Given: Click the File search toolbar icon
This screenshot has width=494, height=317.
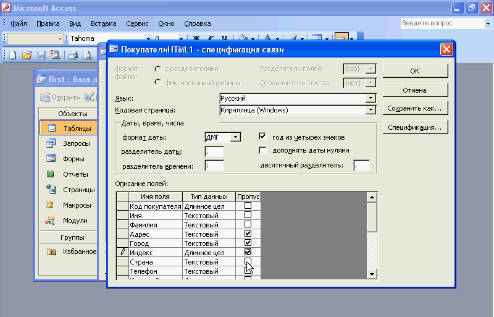Looking at the screenshot, I should (56, 55).
